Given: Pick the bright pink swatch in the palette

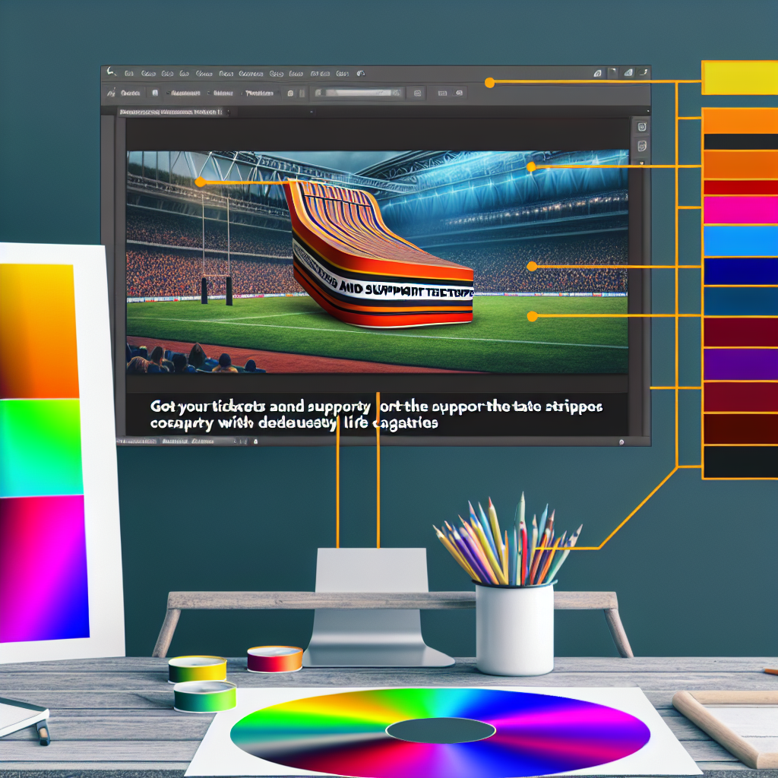Looking at the screenshot, I should (740, 210).
